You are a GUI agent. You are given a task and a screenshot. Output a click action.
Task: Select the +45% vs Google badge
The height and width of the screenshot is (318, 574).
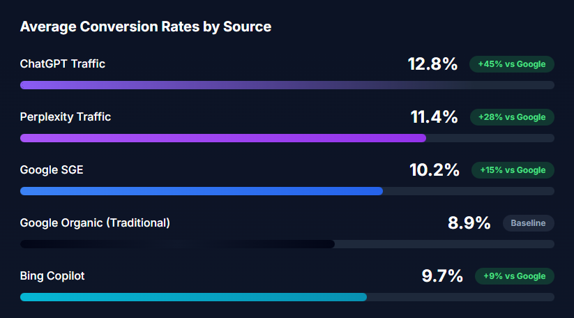(512, 64)
